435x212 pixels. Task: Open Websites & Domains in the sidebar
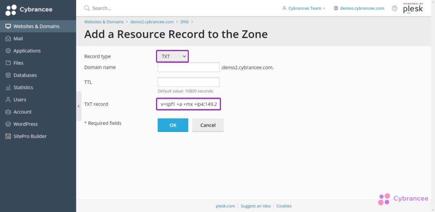pyautogui.click(x=38, y=26)
